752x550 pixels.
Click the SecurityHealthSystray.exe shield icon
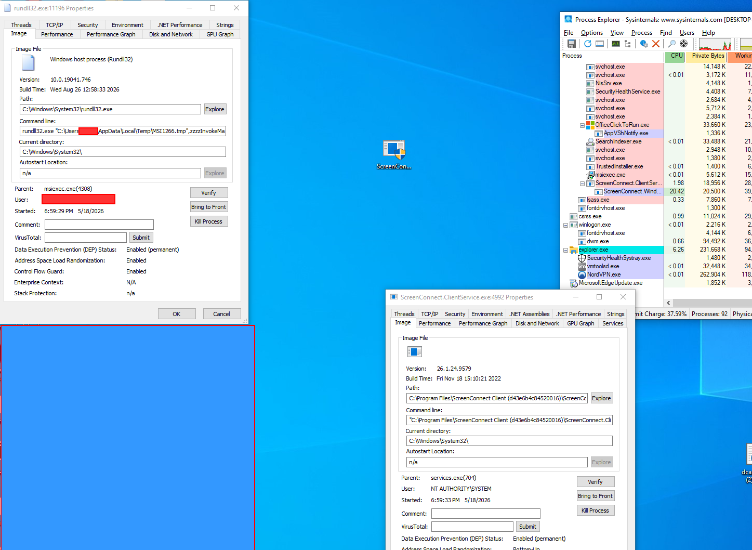(582, 258)
